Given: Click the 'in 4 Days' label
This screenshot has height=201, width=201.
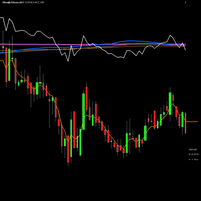Looking at the screenshot, I should coord(193,159).
